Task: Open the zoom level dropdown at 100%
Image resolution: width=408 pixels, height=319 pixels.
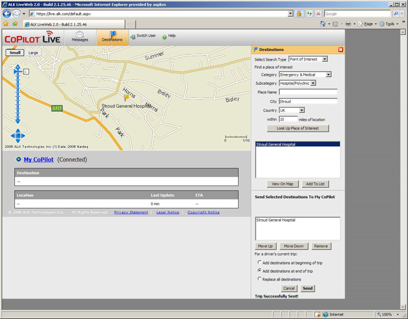Action: tap(398, 314)
